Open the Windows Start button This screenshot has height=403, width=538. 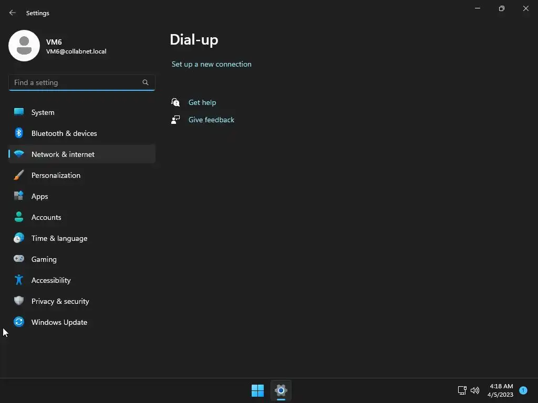click(257, 390)
